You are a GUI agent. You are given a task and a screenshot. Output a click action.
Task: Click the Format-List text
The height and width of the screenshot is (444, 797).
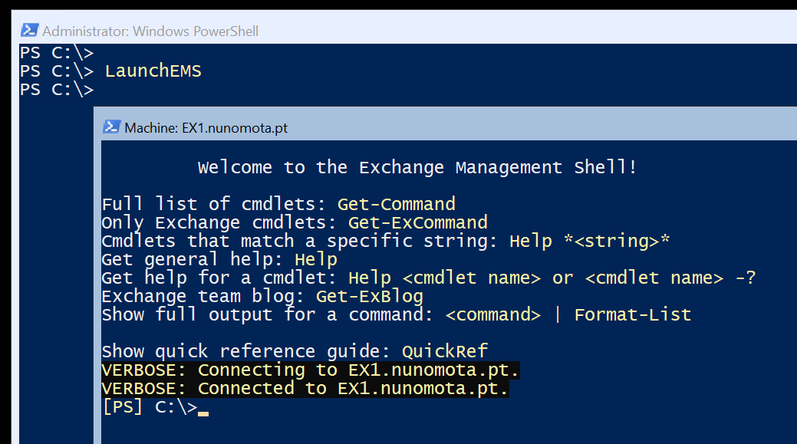(x=632, y=314)
